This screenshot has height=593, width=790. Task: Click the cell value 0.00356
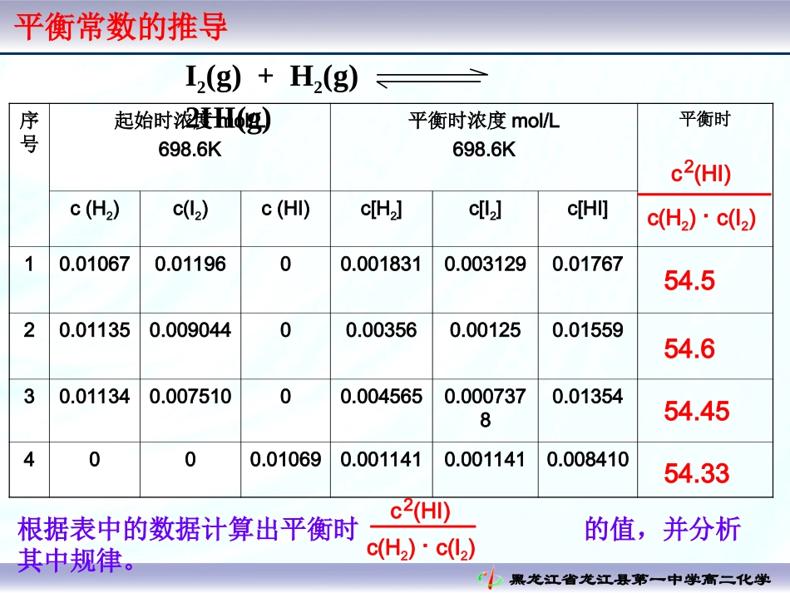pyautogui.click(x=382, y=330)
